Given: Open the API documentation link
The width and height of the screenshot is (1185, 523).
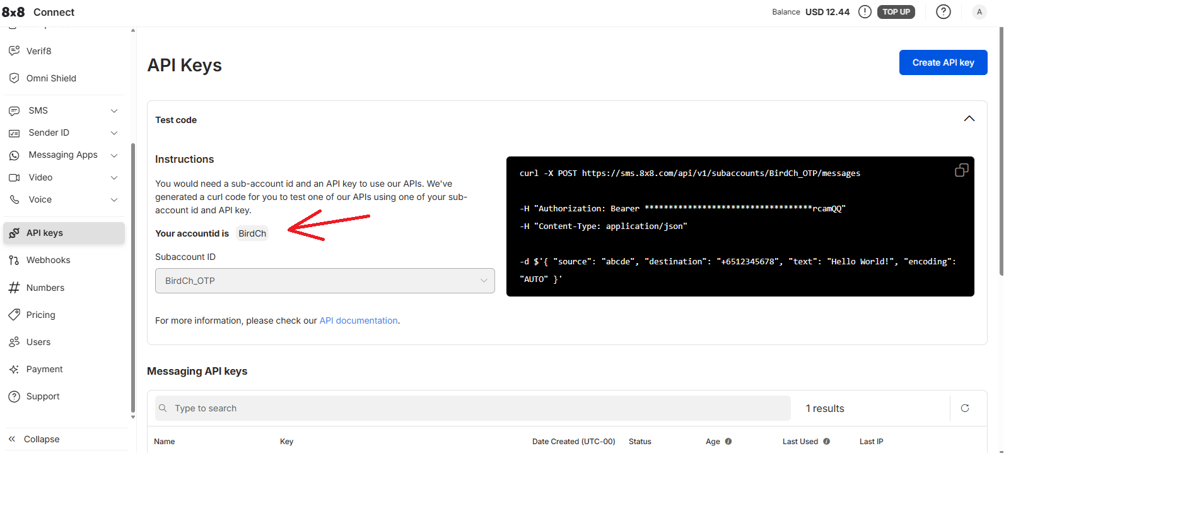Looking at the screenshot, I should [x=358, y=320].
